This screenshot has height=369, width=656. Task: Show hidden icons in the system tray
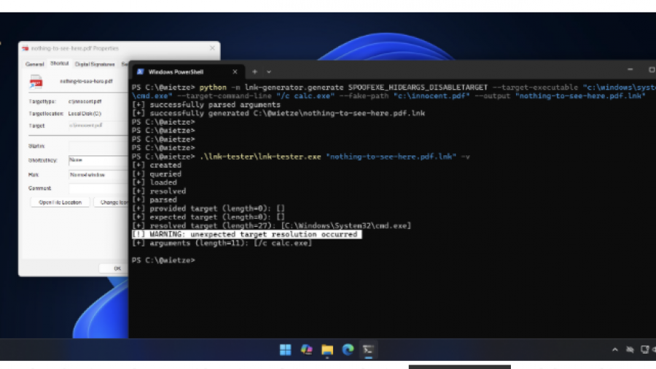pyautogui.click(x=616, y=350)
